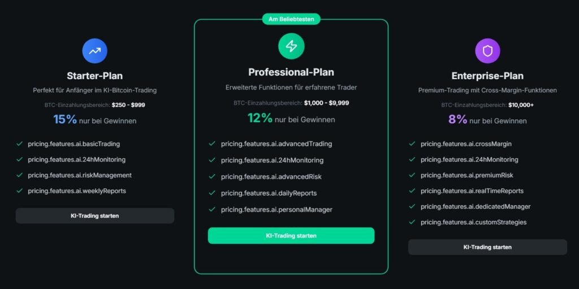
Task: Select the Starter-Plan heading
Action: [94, 76]
